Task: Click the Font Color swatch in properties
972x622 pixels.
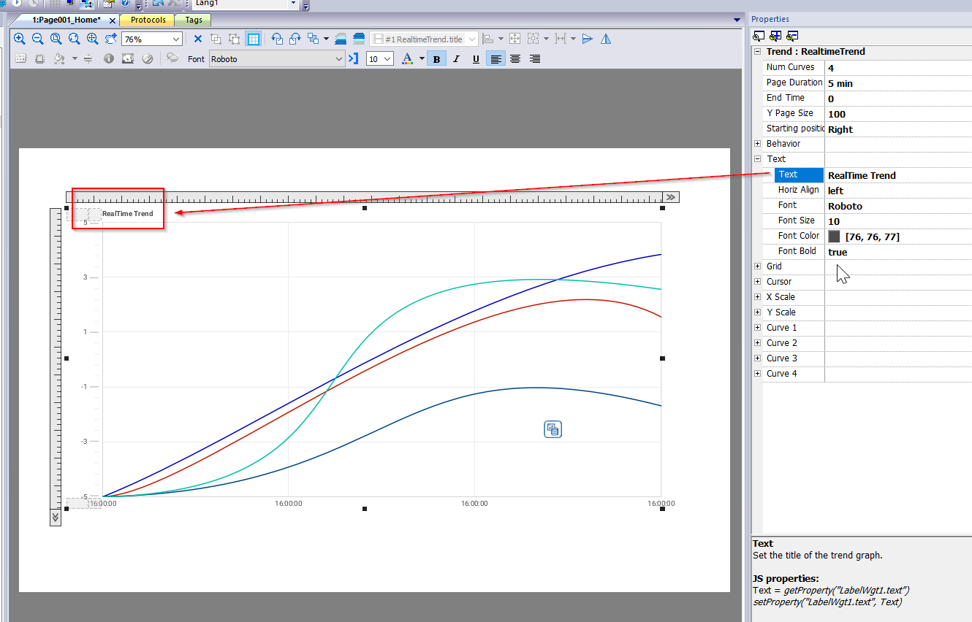Action: pos(835,237)
